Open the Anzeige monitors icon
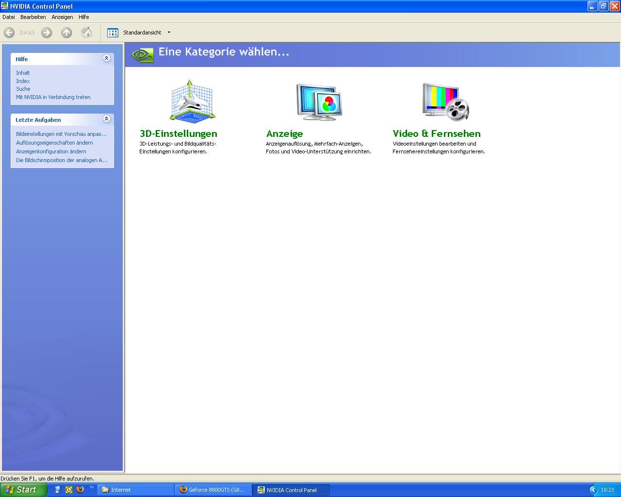The width and height of the screenshot is (621, 497). [319, 102]
